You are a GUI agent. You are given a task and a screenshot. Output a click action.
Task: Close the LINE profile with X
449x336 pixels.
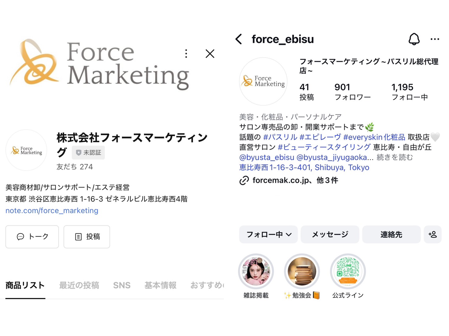(210, 54)
